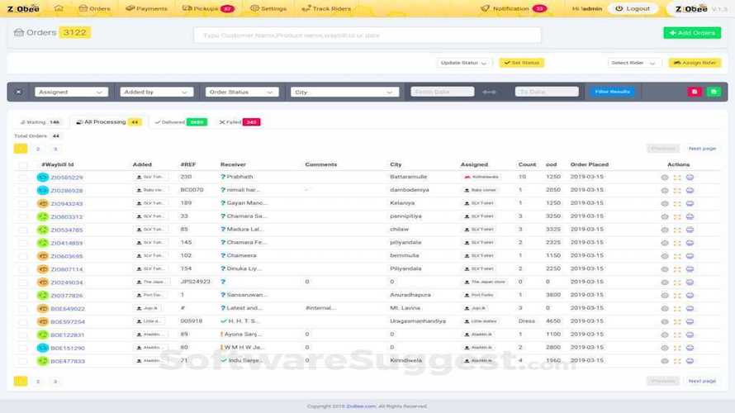View order ZI0585229 eye icon
Screen dimensions: 735x413
tap(664, 178)
